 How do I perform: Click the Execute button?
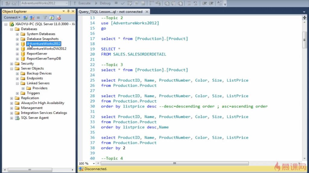(82, 3)
